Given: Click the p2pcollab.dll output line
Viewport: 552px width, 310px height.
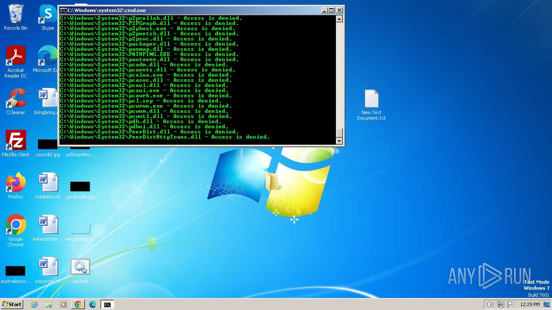Looking at the screenshot, I should click(151, 18).
